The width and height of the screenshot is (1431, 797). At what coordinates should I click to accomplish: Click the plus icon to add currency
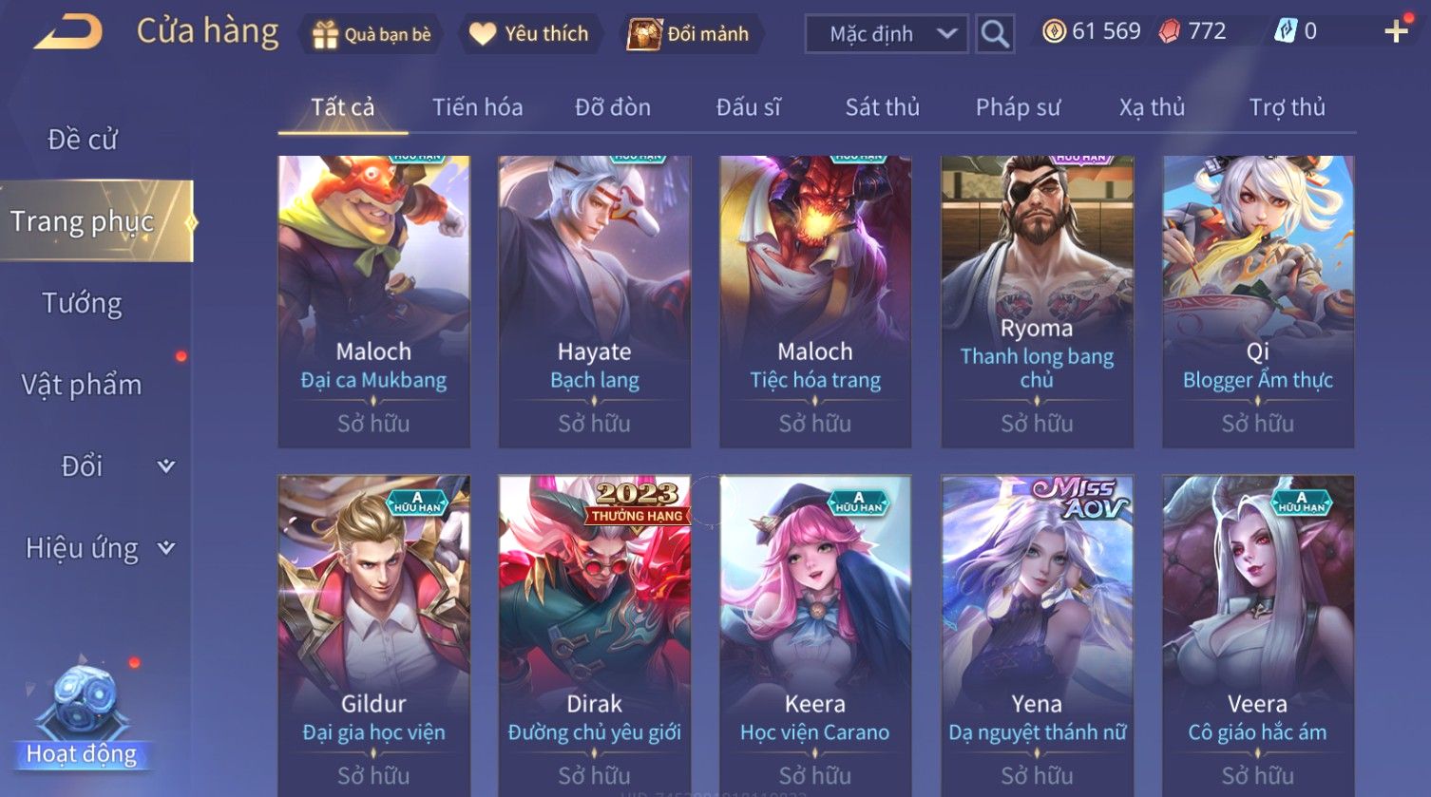coord(1396,31)
